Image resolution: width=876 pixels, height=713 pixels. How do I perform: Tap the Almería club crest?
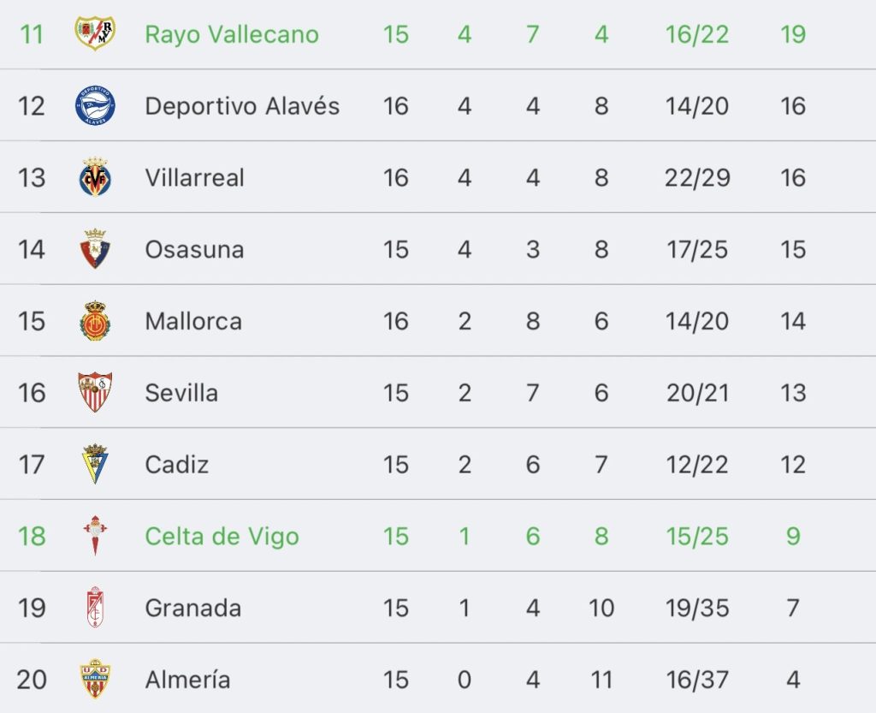tap(95, 679)
